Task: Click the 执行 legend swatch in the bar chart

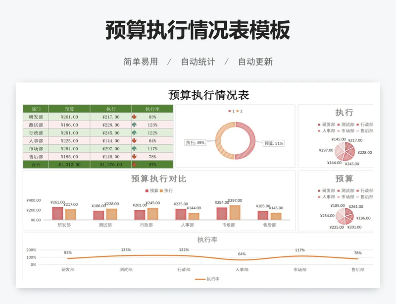Action: [161, 190]
